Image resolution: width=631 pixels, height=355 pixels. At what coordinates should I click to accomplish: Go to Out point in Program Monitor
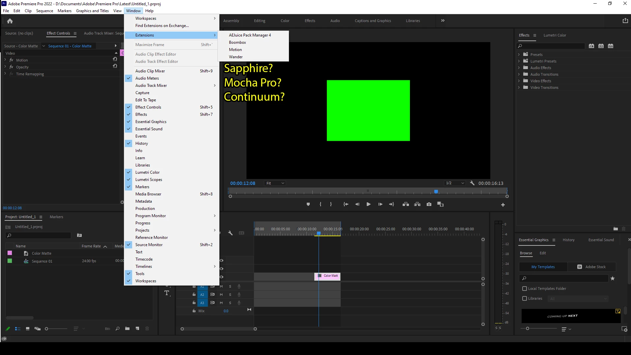[391, 204]
